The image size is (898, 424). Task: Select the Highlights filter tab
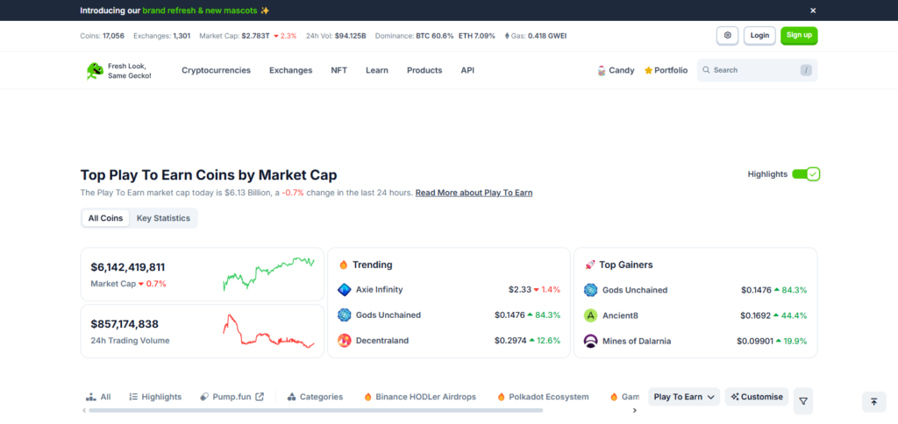click(155, 397)
